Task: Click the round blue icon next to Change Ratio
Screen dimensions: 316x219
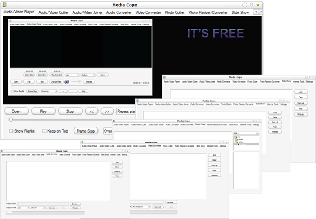Action: tap(66, 82)
